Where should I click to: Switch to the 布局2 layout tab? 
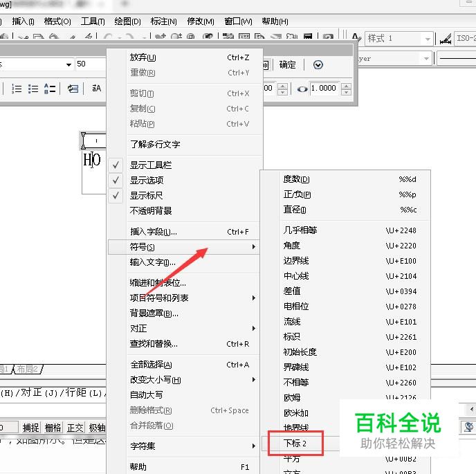coord(27,369)
